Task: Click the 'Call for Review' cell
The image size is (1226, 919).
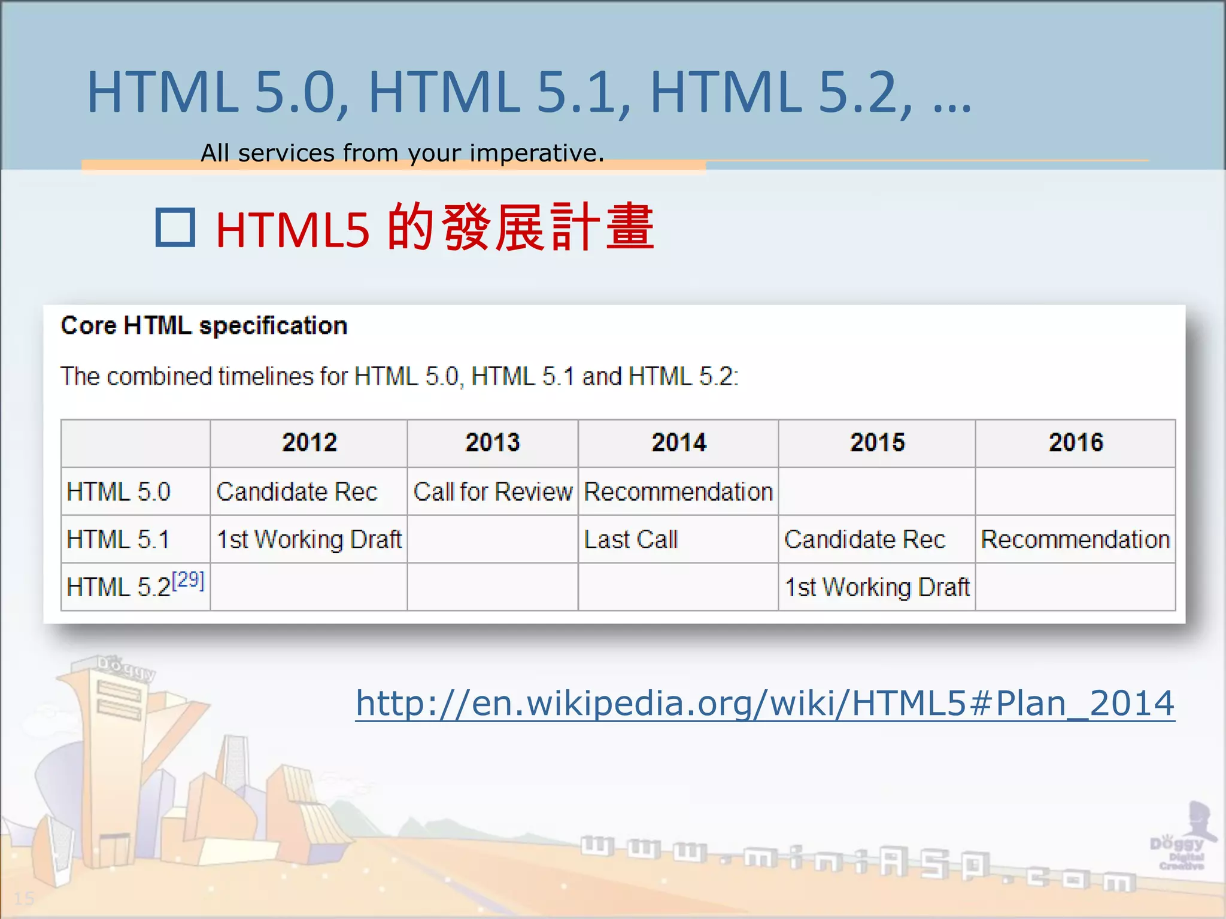Action: (x=493, y=492)
